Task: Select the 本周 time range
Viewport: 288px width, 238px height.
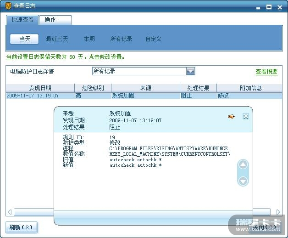Action: [89, 39]
